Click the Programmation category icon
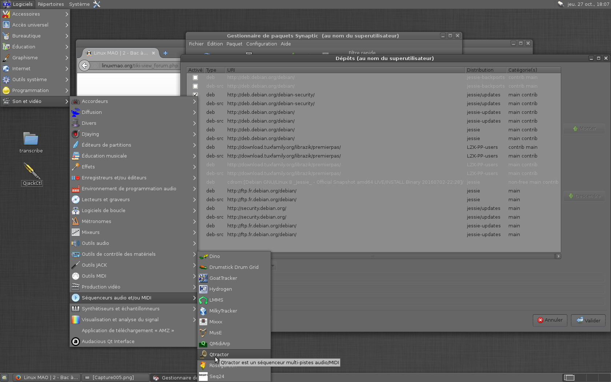 coord(6,90)
